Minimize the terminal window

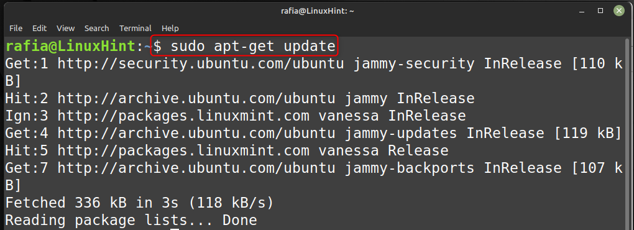(582, 11)
